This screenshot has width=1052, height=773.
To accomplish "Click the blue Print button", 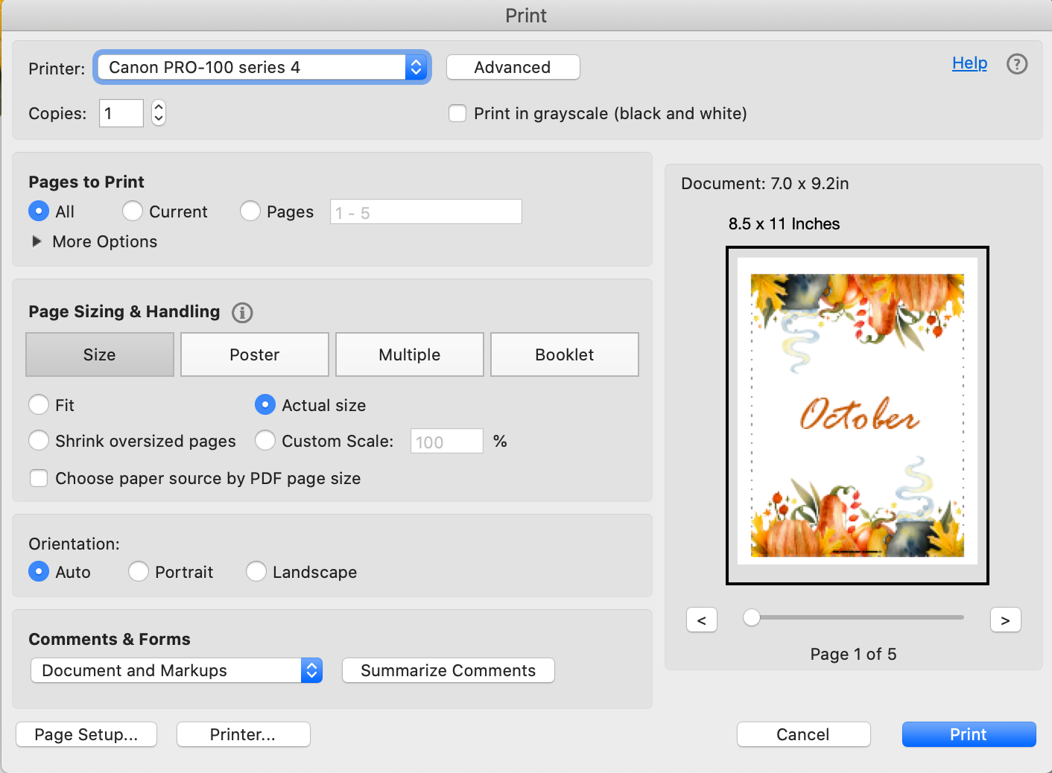I will click(x=968, y=734).
